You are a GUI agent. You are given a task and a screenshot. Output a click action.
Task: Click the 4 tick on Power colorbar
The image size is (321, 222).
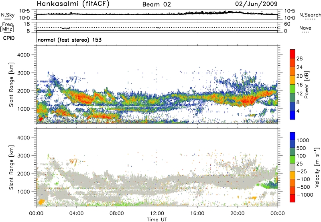click(298, 111)
